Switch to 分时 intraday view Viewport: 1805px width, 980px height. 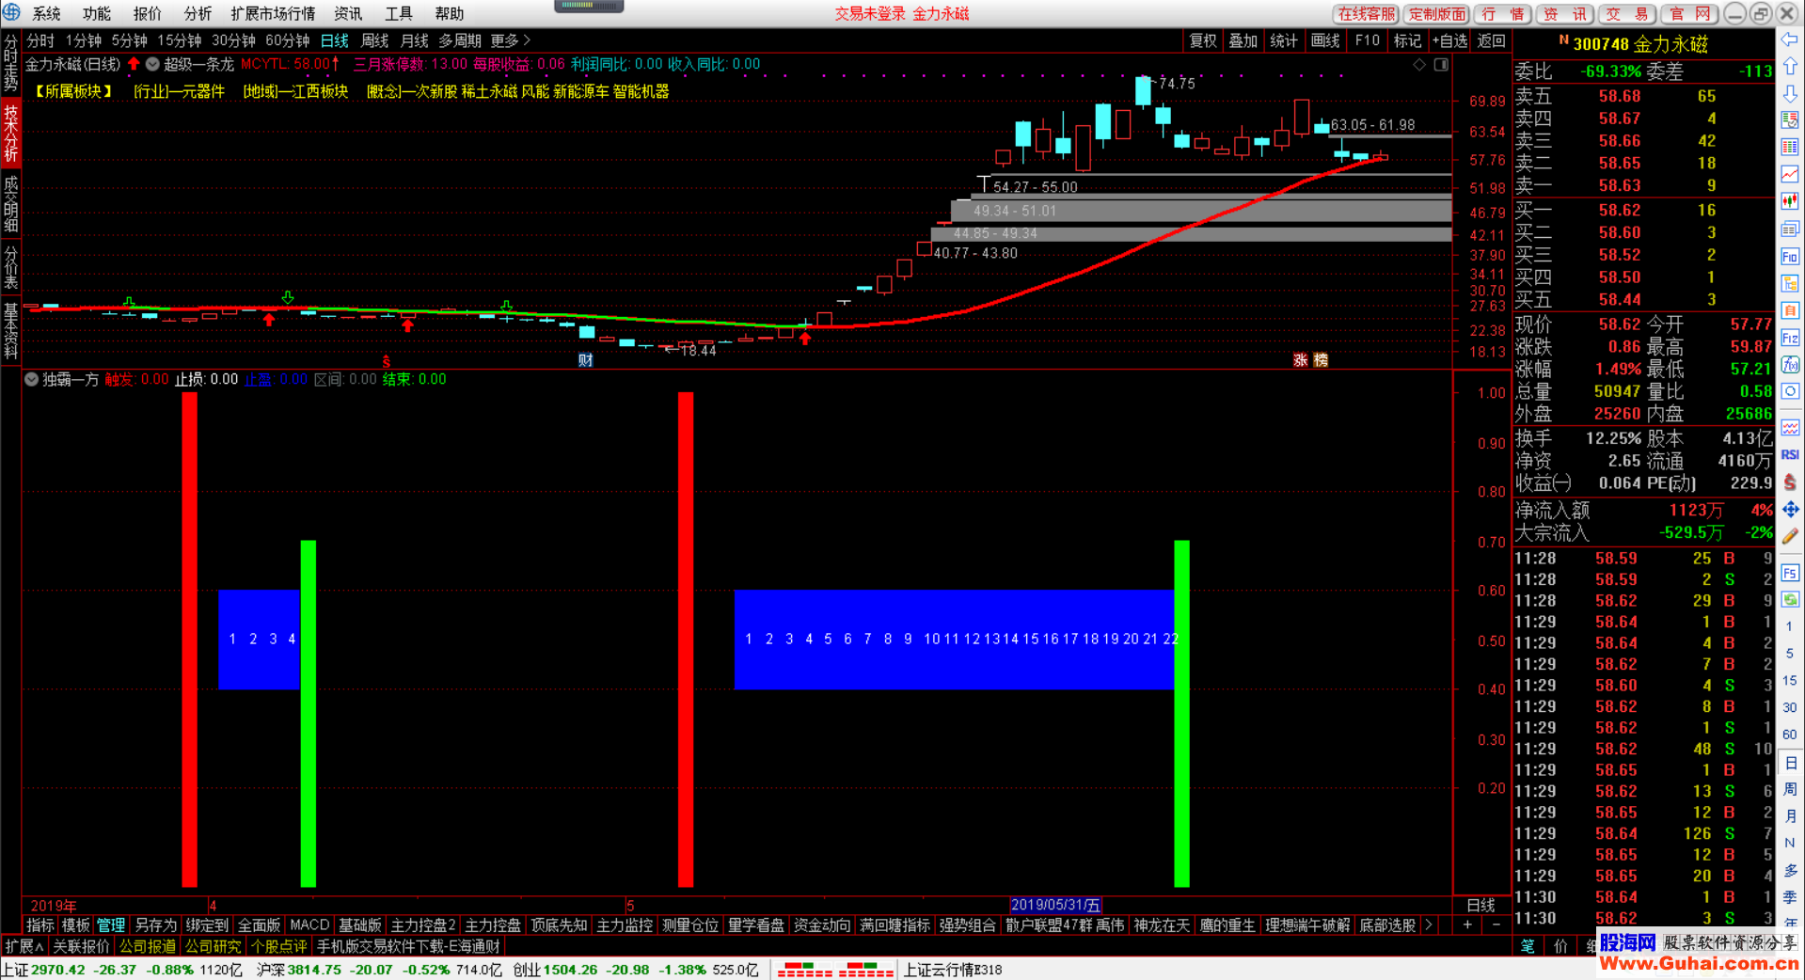[x=40, y=40]
